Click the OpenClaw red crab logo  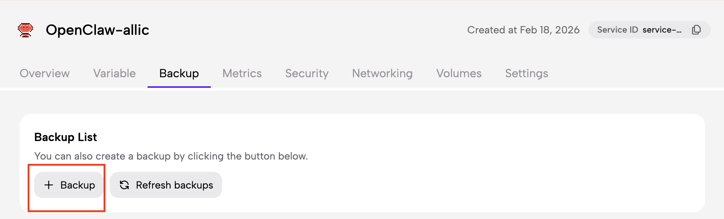pyautogui.click(x=25, y=30)
